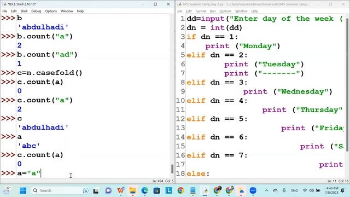Open the notepad-style app on taskbar
The height and width of the screenshot is (197, 350).
click(193, 190)
